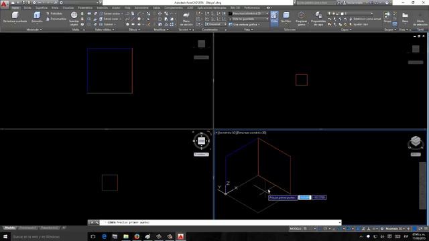Open the Microsoft Edge taskbar icon
The image size is (429, 241).
[104, 236]
